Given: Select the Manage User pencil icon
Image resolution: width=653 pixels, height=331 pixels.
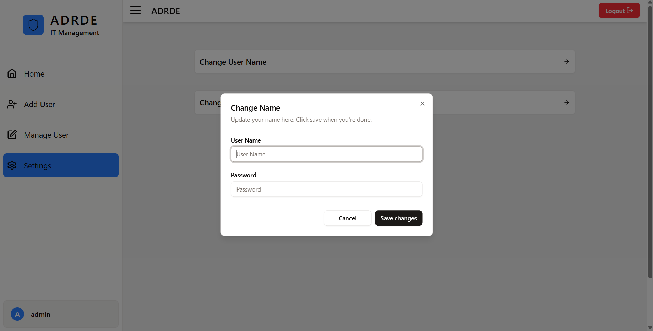Looking at the screenshot, I should click(12, 134).
